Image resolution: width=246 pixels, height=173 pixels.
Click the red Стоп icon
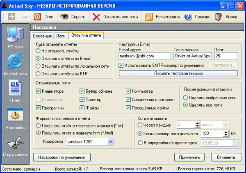(37, 17)
